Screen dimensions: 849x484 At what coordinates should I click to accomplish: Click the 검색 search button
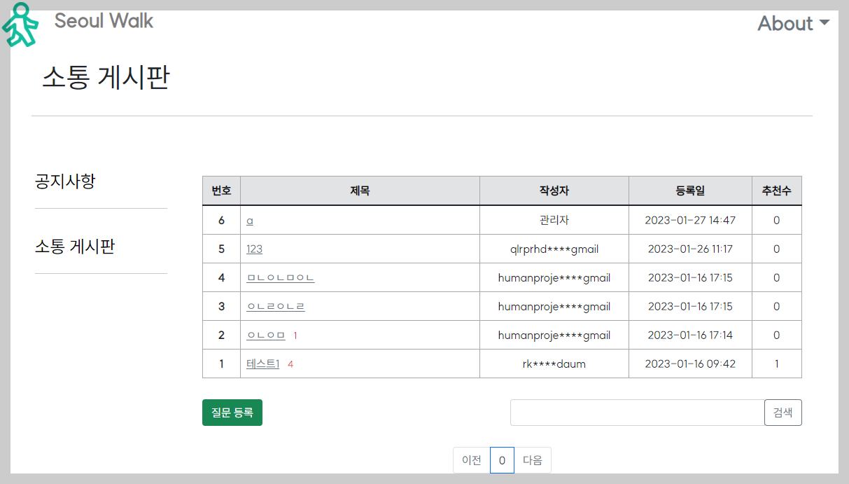[783, 413]
